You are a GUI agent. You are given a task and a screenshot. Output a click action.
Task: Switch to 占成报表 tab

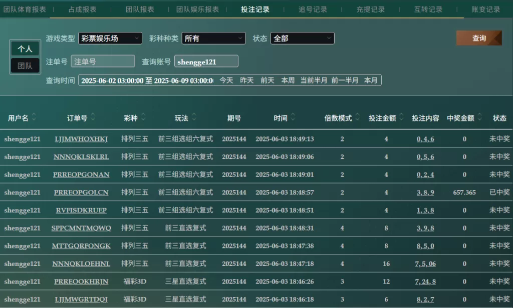tap(83, 9)
